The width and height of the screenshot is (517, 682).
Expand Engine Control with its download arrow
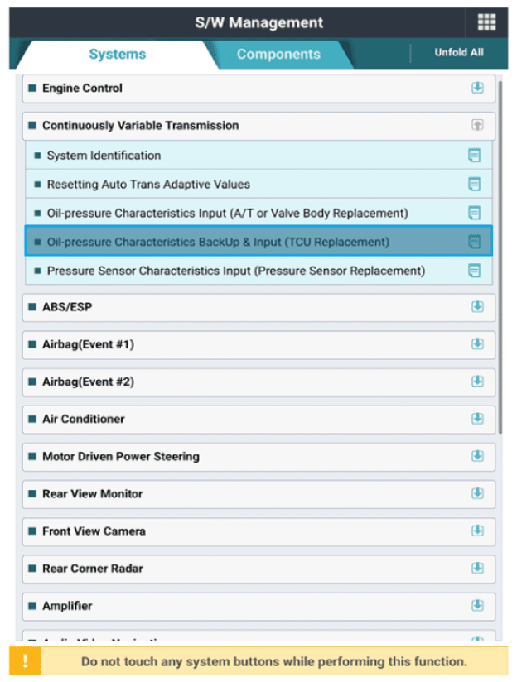(x=477, y=88)
